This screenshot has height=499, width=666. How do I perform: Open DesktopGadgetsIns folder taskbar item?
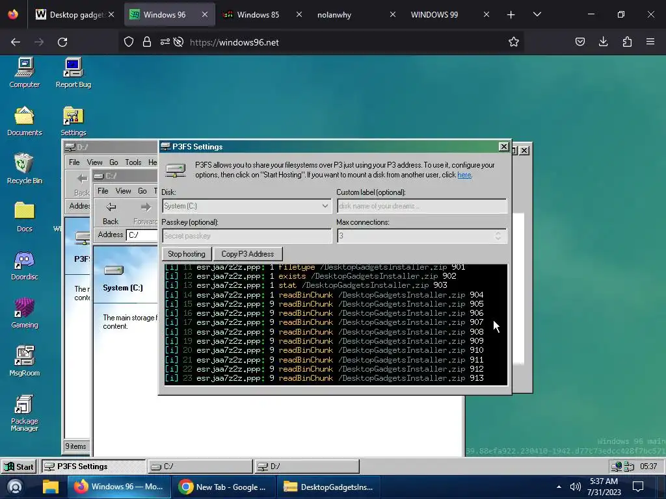(x=329, y=487)
